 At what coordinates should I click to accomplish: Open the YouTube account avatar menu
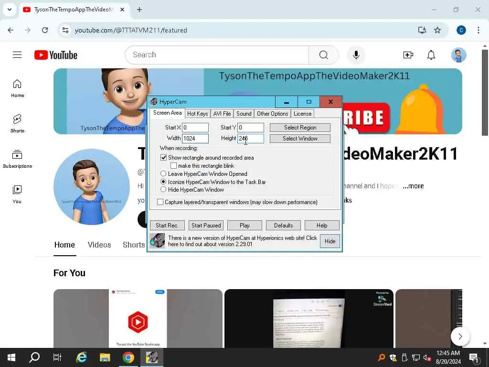click(x=459, y=55)
